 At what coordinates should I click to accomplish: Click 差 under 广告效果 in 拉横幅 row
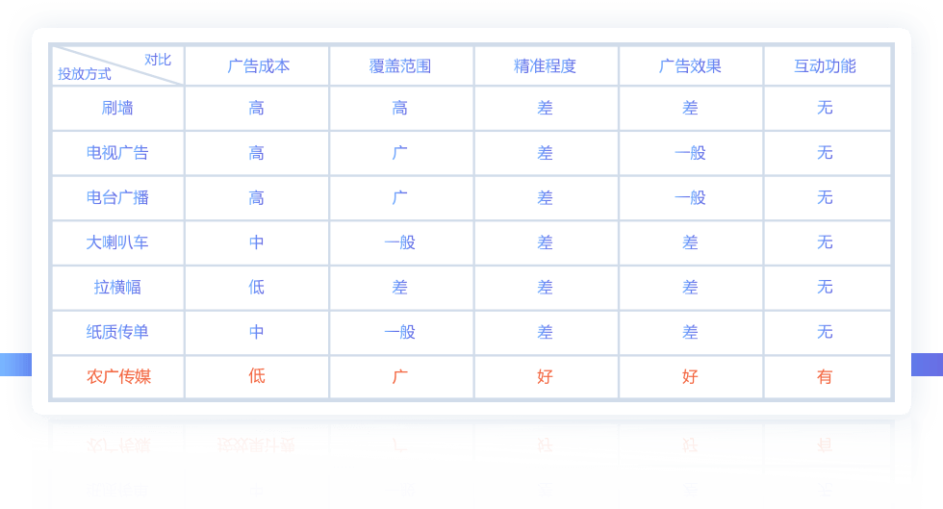(690, 287)
